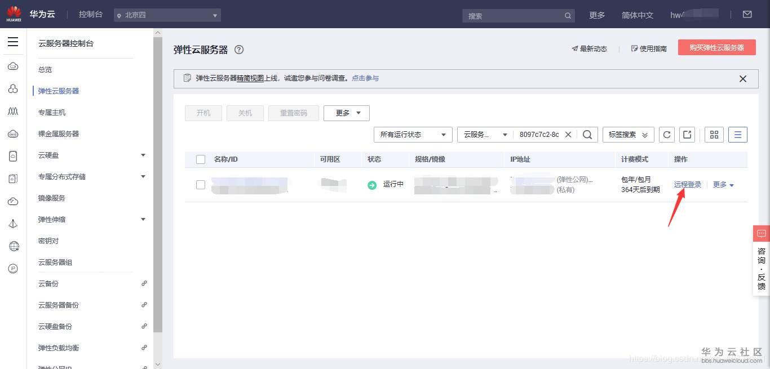
Task: Open the 点击参与 survey link
Action: click(x=365, y=78)
